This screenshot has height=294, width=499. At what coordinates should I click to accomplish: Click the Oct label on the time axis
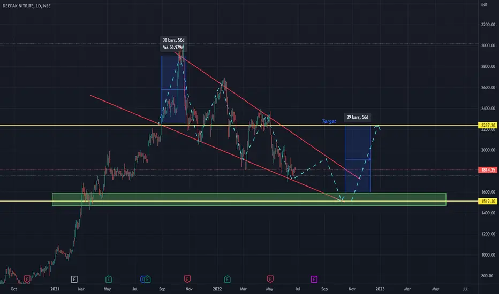14,289
